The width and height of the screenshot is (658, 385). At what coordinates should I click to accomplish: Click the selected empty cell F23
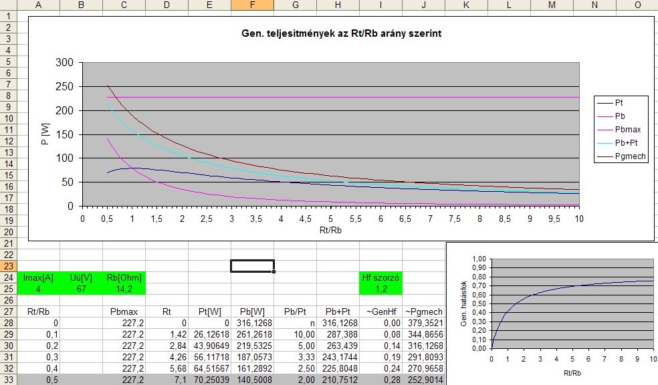[x=252, y=266]
